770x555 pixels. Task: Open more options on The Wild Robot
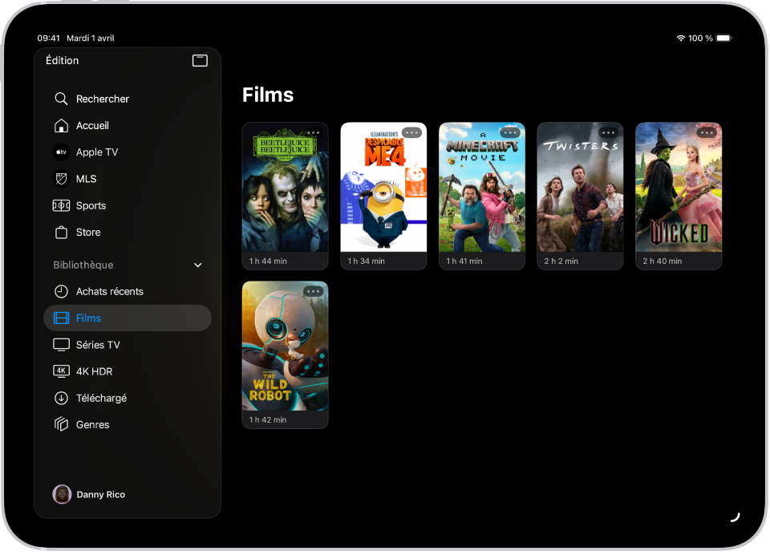click(313, 291)
